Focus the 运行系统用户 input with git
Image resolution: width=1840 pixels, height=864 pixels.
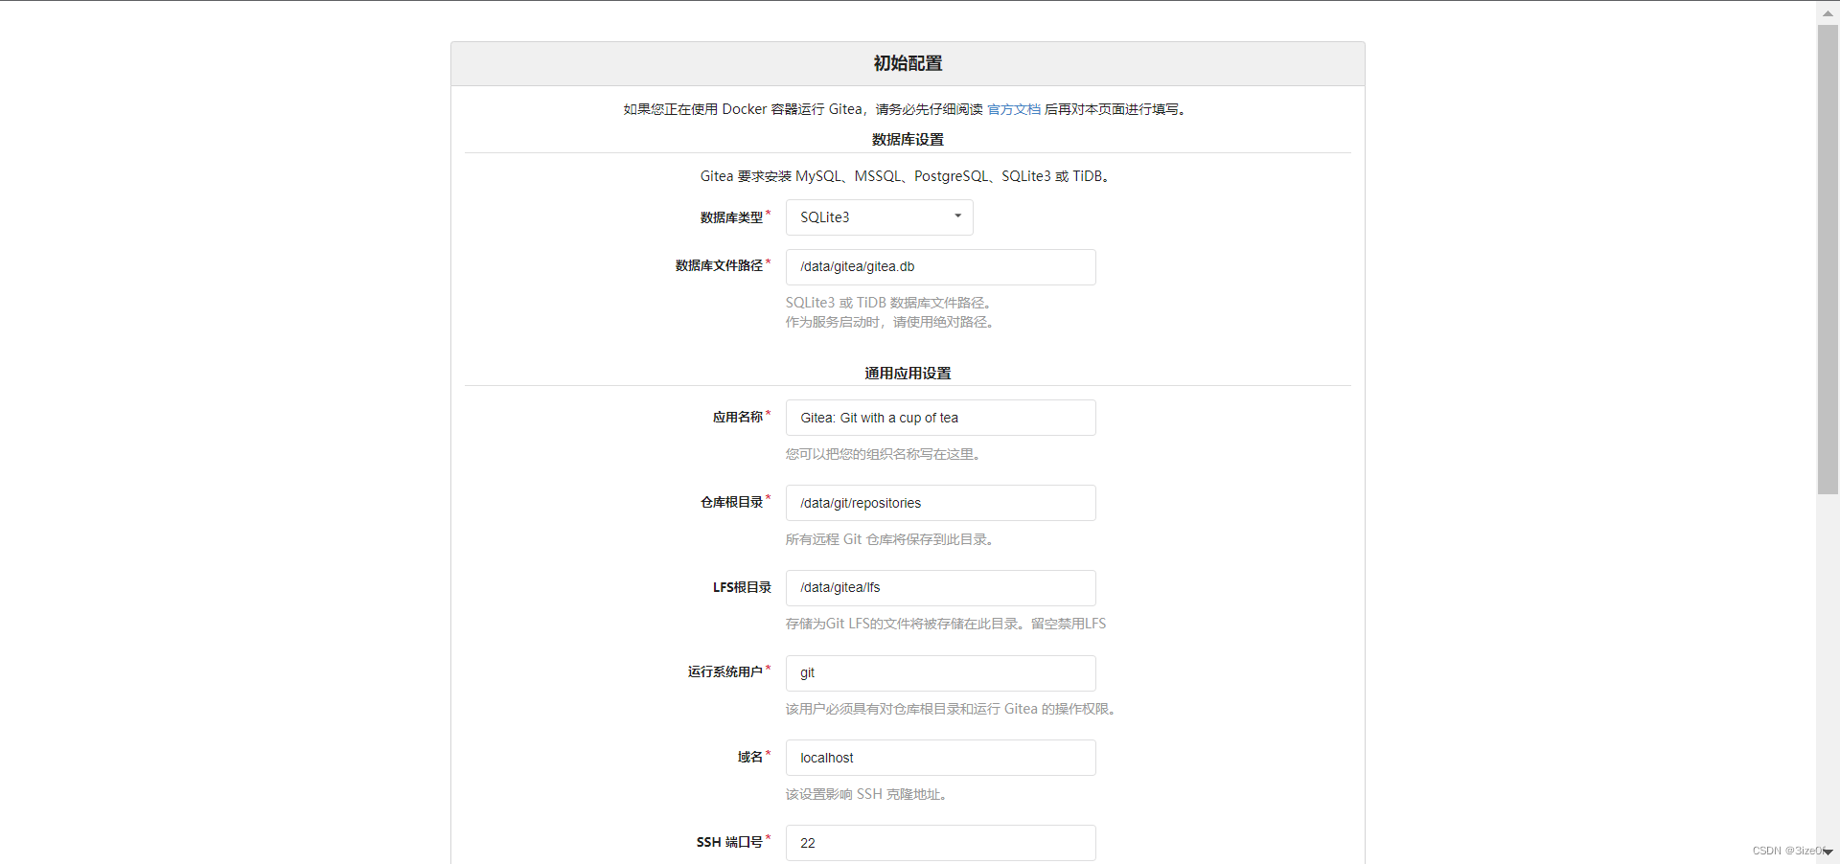pos(940,673)
